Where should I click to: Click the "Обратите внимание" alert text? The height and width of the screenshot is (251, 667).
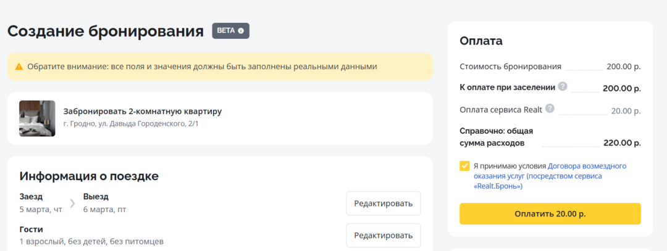click(202, 67)
